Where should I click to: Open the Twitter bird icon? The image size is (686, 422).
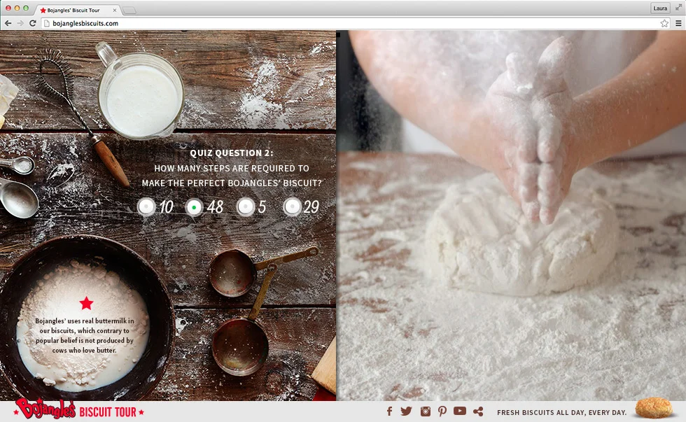pyautogui.click(x=407, y=411)
